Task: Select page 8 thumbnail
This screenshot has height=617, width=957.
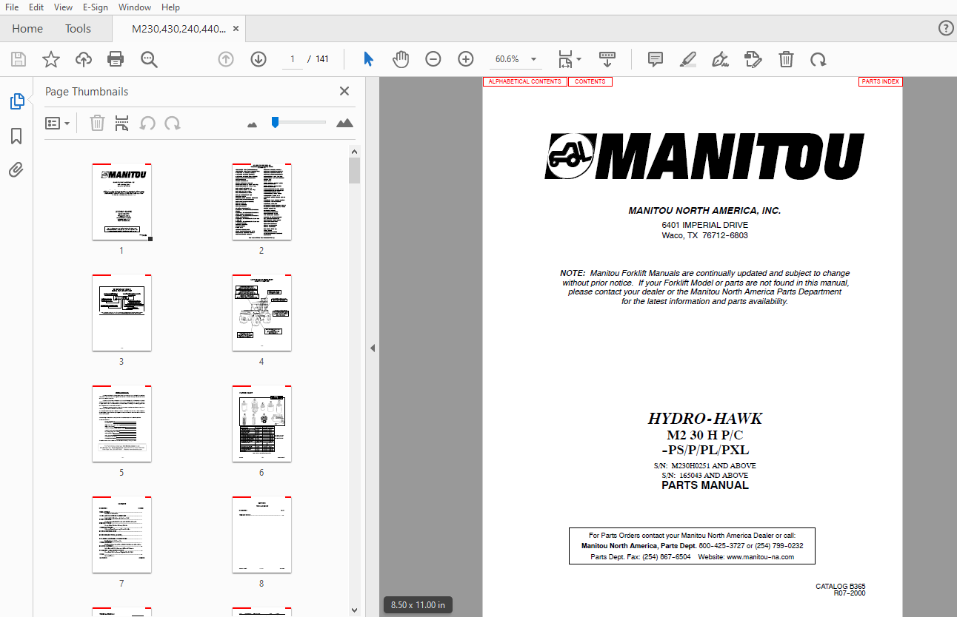Action: (261, 535)
